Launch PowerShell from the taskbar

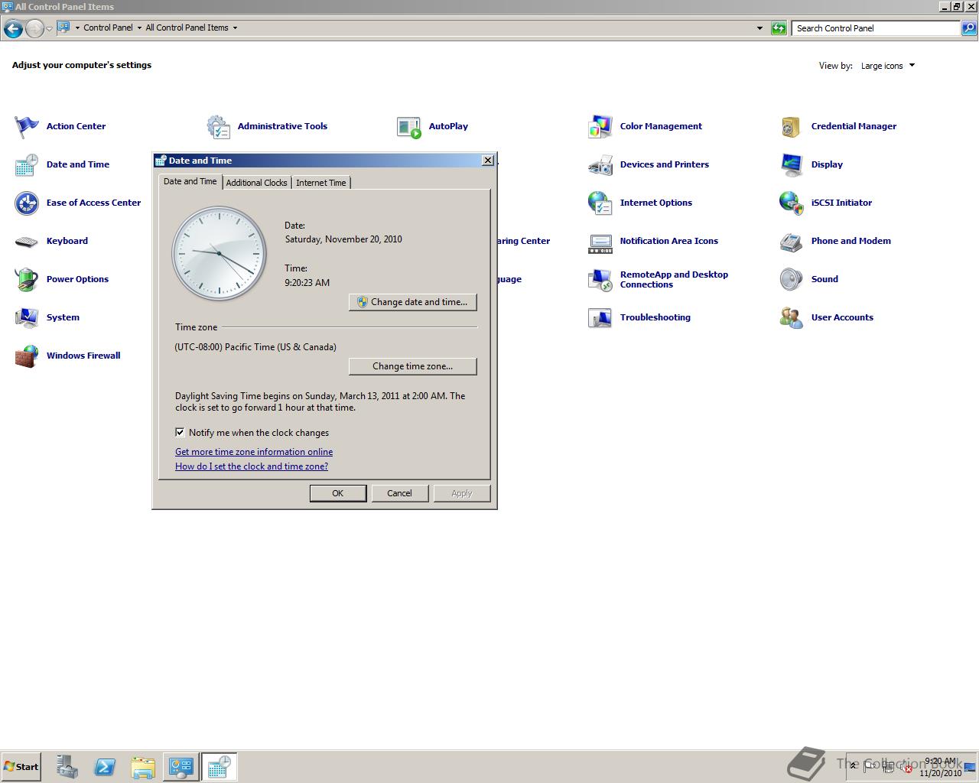[x=105, y=767]
